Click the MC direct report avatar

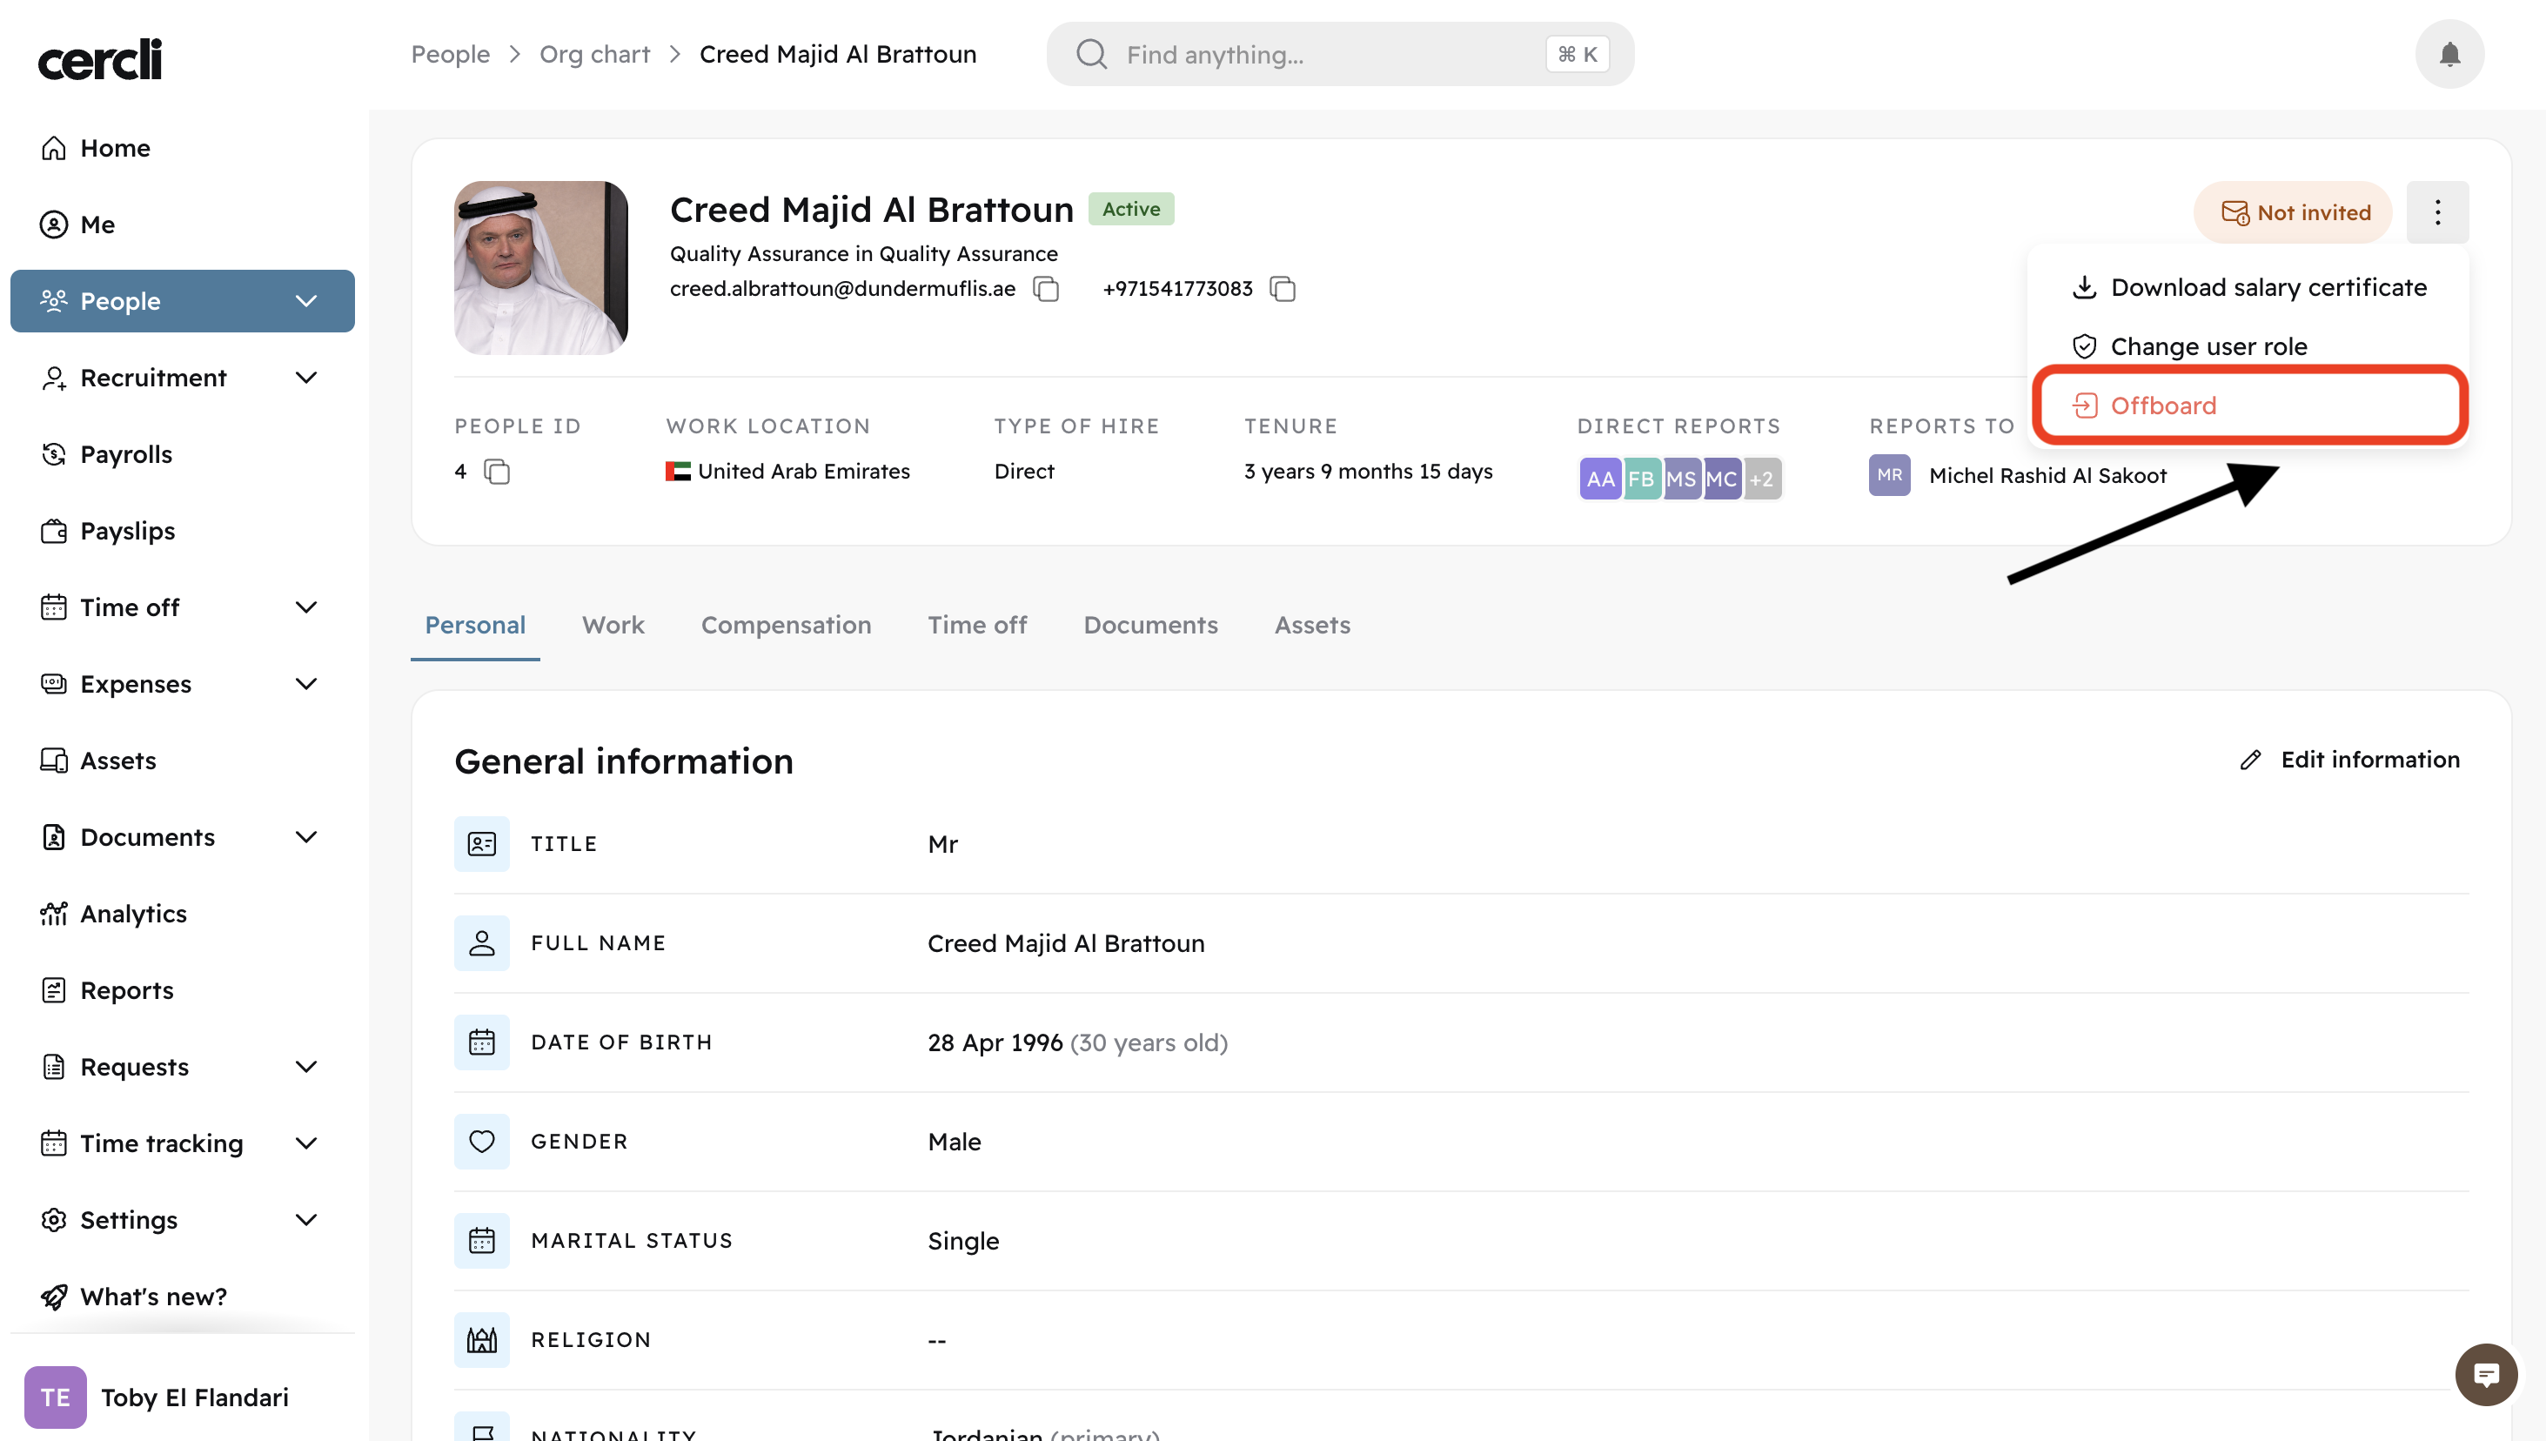pyautogui.click(x=1722, y=479)
